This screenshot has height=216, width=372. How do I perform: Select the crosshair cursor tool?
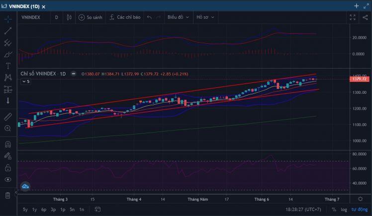[8, 19]
